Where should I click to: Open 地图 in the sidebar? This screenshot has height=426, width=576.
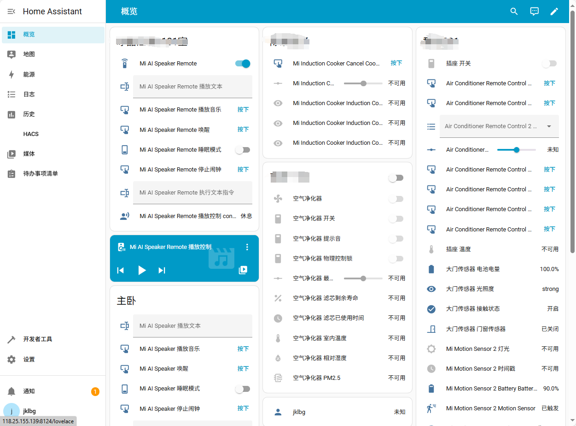(53, 54)
